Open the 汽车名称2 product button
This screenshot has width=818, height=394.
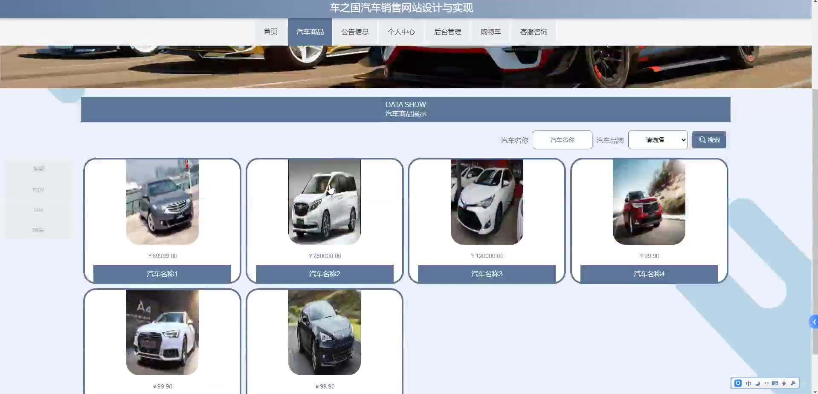(325, 274)
